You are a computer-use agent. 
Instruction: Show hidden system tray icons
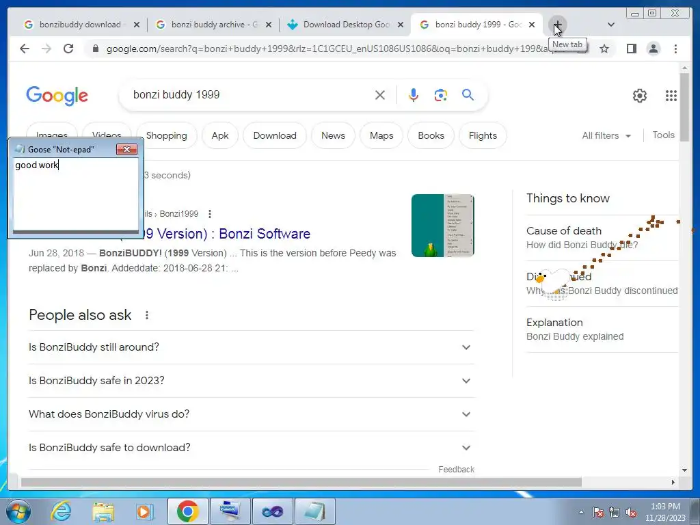(x=581, y=512)
